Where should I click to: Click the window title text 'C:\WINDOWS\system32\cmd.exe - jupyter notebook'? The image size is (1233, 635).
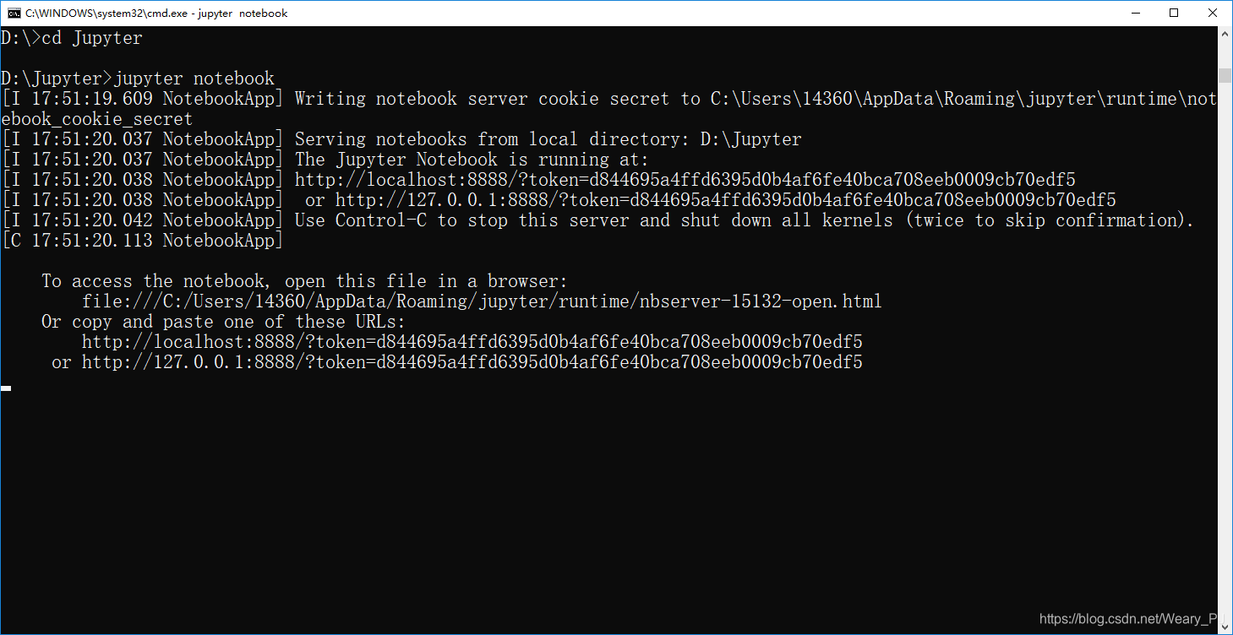coord(156,13)
